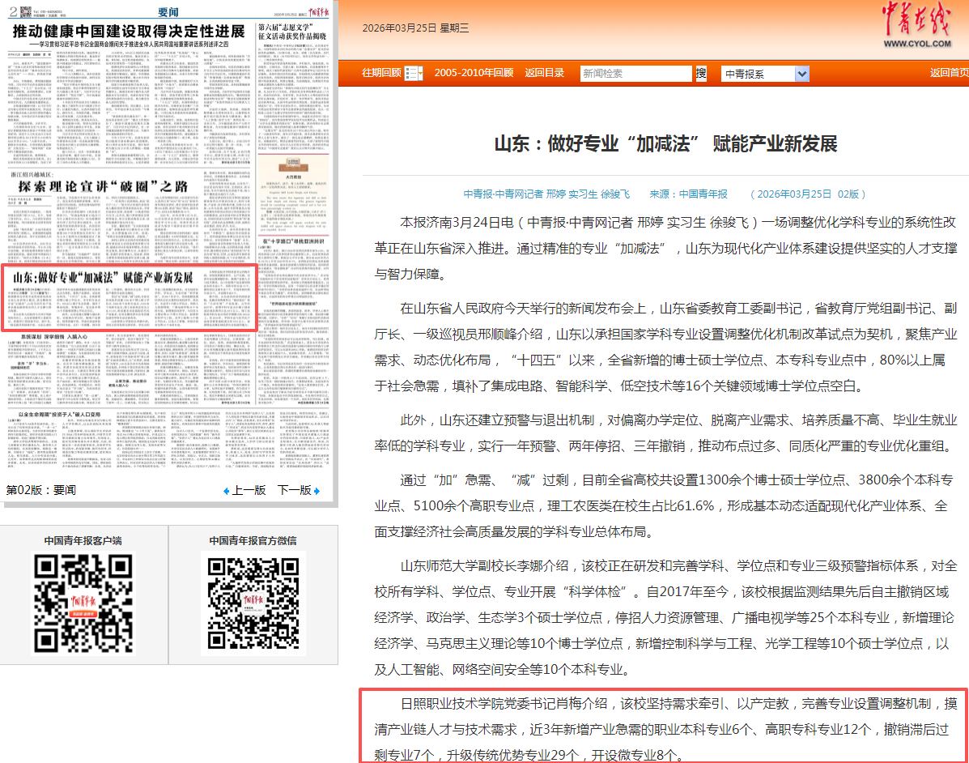
Task: Go to 返回目录
Action: point(544,73)
